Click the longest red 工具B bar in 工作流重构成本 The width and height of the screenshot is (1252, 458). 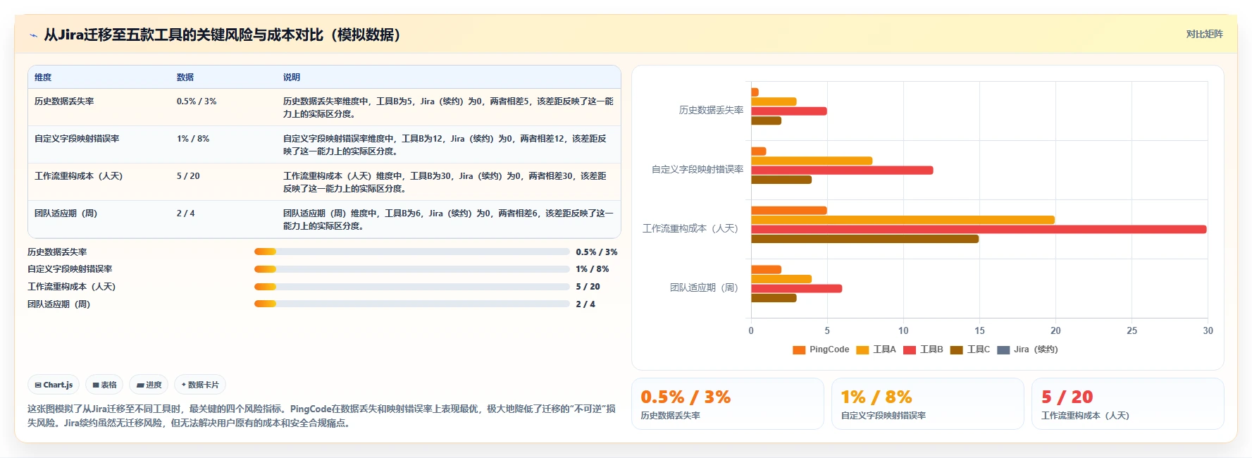(x=979, y=229)
